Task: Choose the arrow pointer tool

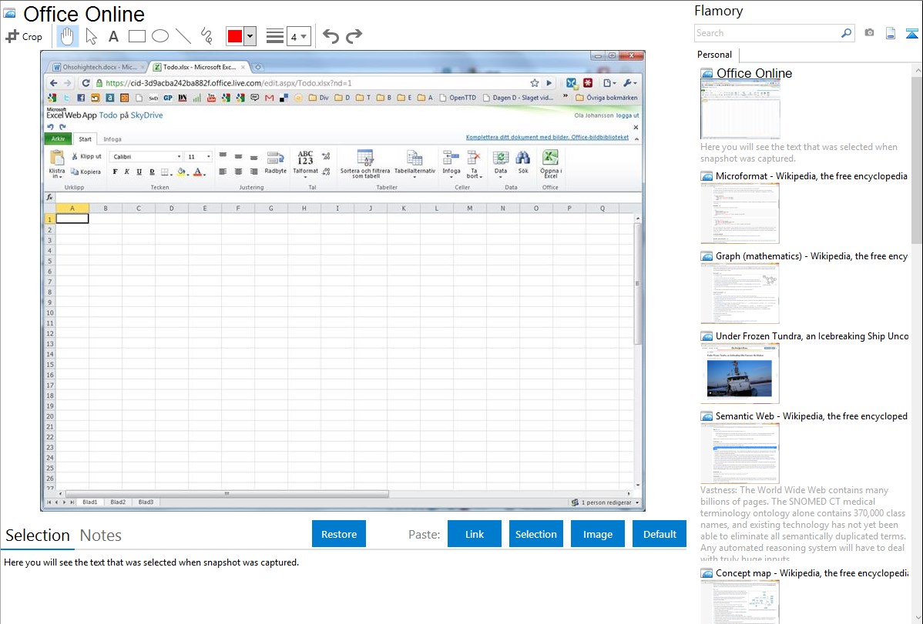Action: pos(91,36)
